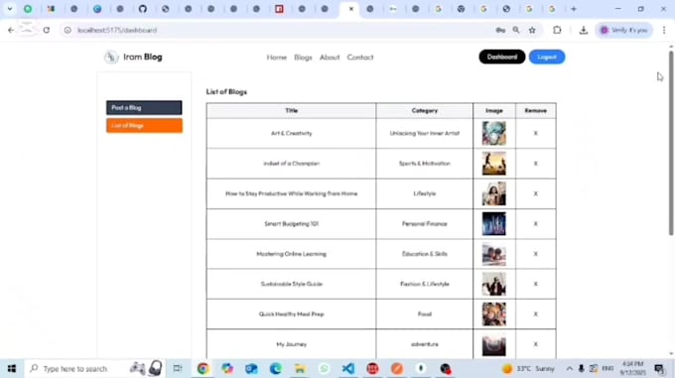Click the black Dashboard button

502,57
